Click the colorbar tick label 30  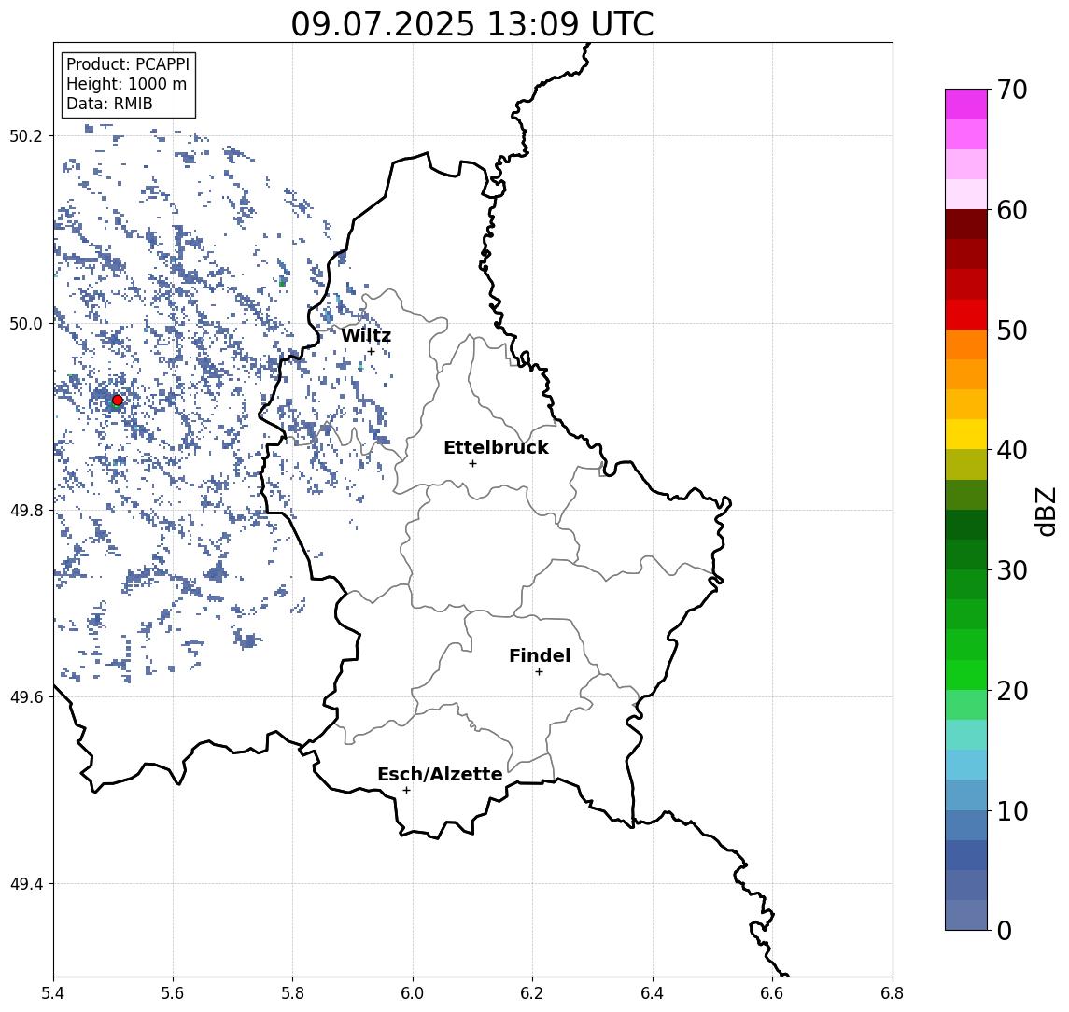1012,570
